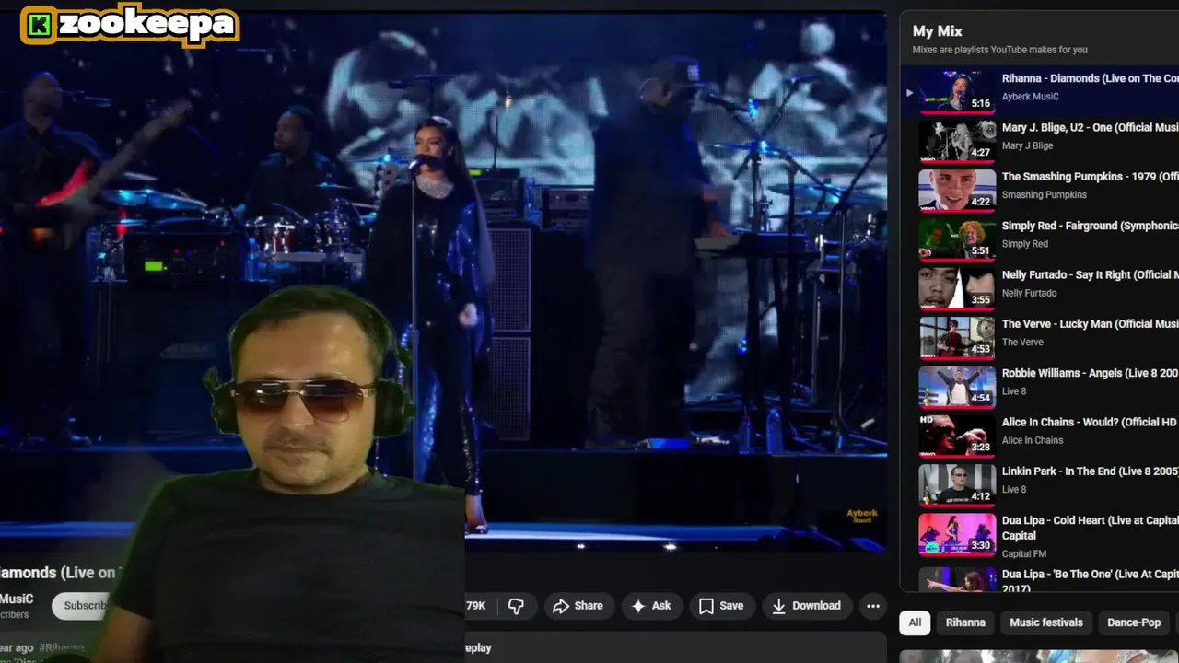This screenshot has height=663, width=1179.
Task: Open Simply Red Fairground thumbnail
Action: pos(957,239)
